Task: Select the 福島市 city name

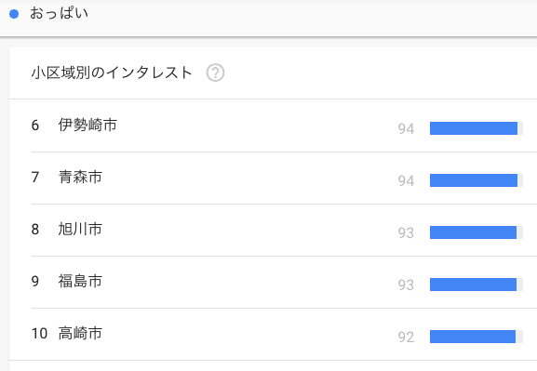Action: point(80,281)
